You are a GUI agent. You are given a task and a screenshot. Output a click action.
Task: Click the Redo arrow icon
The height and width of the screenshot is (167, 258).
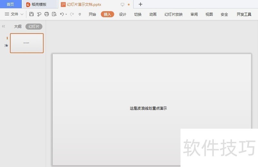72,14
